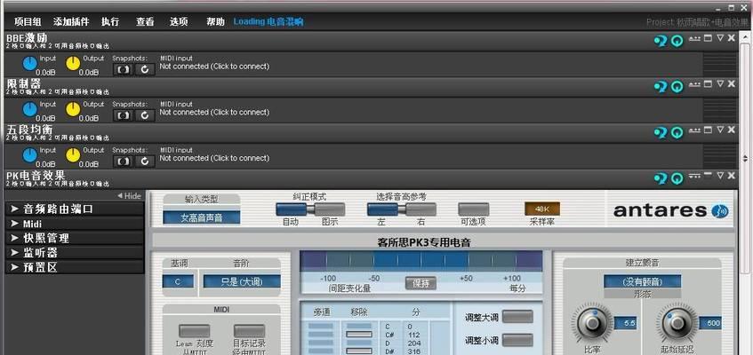Image resolution: width=753 pixels, height=355 pixels.
Task: Open the 执行 menu
Action: (x=110, y=21)
